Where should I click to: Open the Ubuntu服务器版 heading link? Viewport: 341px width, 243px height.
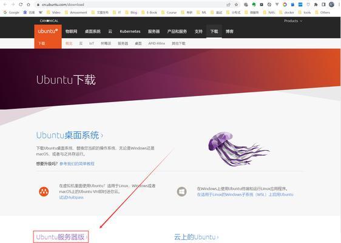coord(61,237)
